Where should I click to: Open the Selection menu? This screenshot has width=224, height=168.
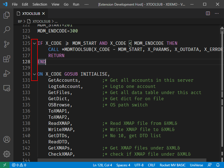[x=40, y=4]
